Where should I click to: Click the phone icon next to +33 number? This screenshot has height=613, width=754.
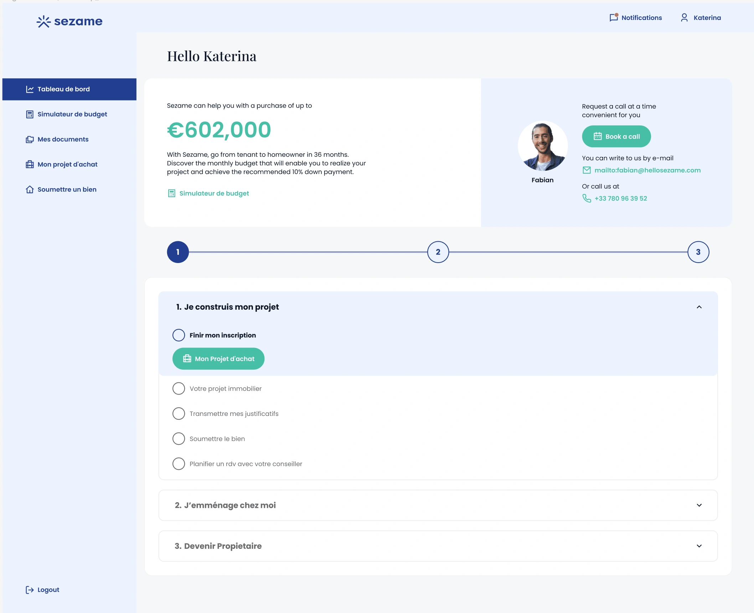[x=587, y=199]
